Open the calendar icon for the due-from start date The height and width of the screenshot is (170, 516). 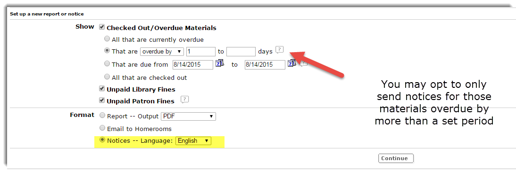tap(219, 63)
